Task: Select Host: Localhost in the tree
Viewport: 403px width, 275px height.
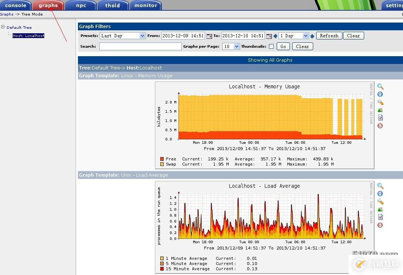Action: 28,35
